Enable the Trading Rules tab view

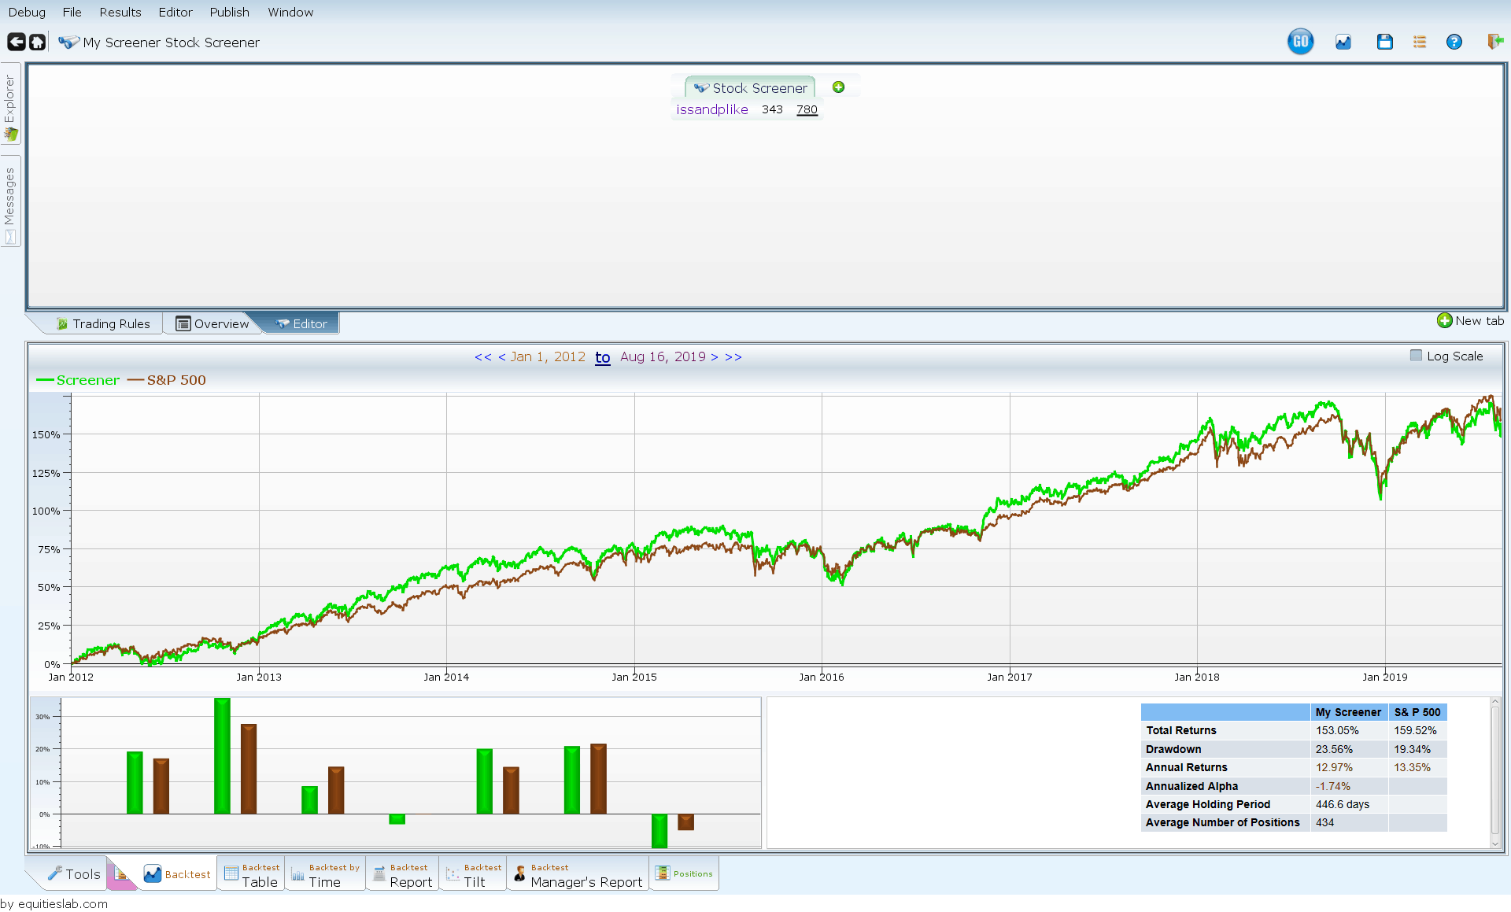point(101,323)
